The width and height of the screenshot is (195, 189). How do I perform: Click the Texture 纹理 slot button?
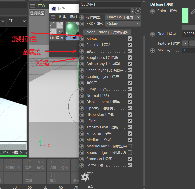(x=192, y=43)
